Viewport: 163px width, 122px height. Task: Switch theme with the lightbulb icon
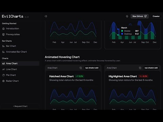[x=127, y=16]
